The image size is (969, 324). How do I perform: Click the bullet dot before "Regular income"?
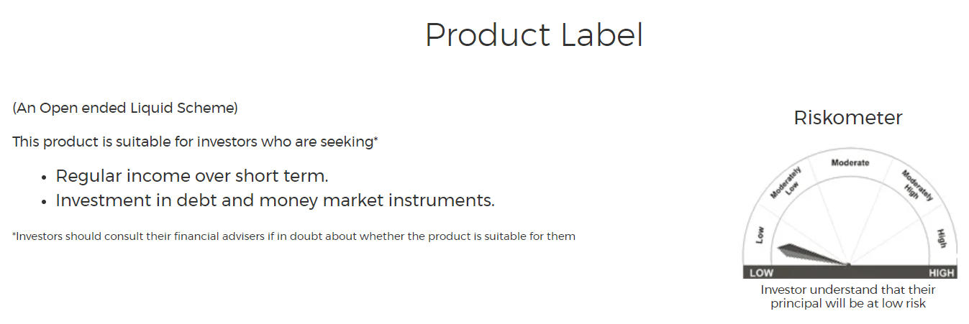pyautogui.click(x=45, y=177)
